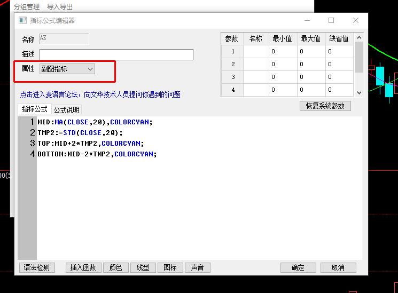Image resolution: width=398 pixels, height=293 pixels.
Task: Click the 声音 sound button
Action: [198, 267]
